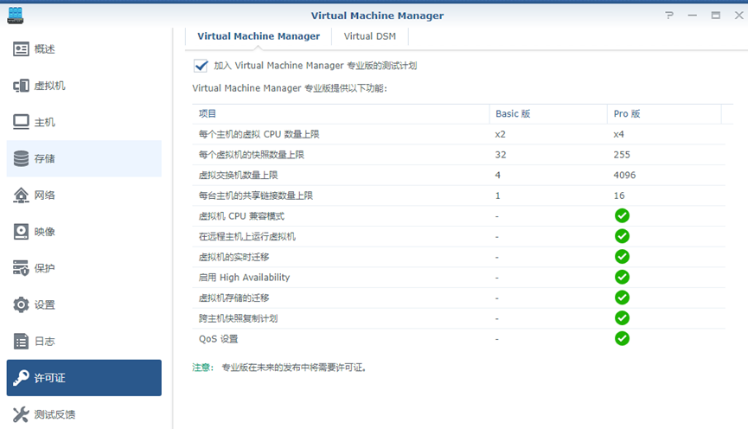
Task: Select the 映像 image disk icon
Action: (x=21, y=232)
